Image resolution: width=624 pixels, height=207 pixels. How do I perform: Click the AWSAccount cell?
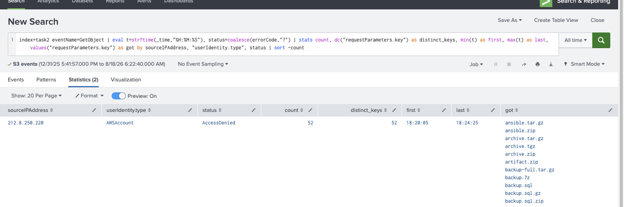[120, 123]
